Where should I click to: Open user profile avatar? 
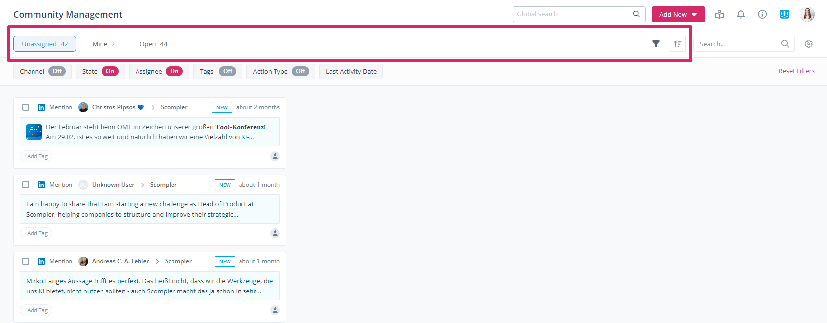click(807, 14)
